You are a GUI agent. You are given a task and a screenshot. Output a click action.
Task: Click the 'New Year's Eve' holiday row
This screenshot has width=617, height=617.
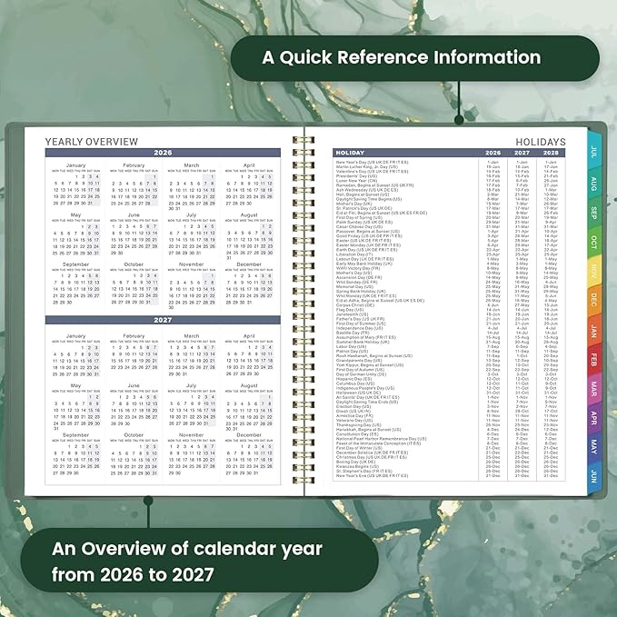pyautogui.click(x=449, y=476)
